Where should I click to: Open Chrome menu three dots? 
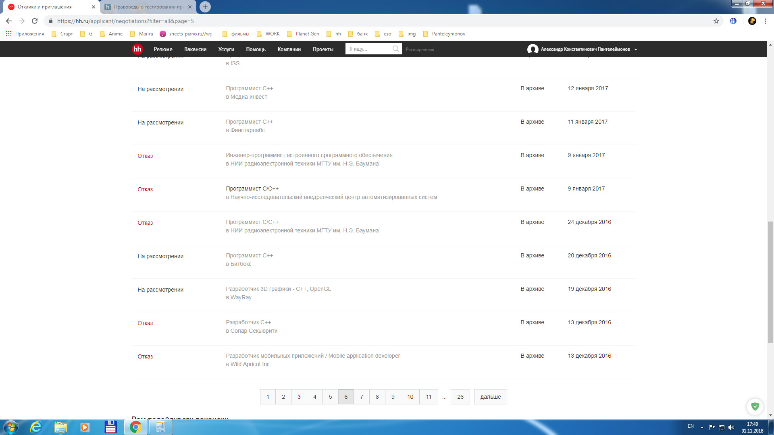pos(765,21)
